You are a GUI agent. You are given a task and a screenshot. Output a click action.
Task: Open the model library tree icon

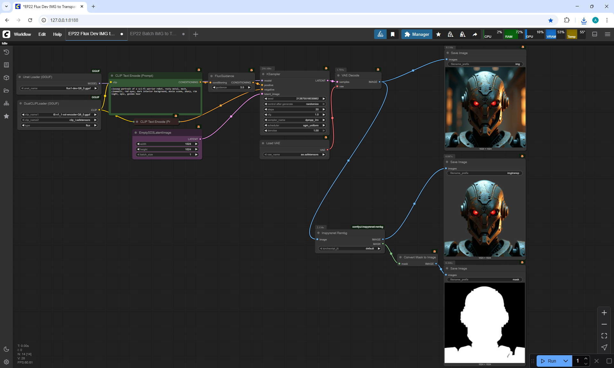[6, 103]
